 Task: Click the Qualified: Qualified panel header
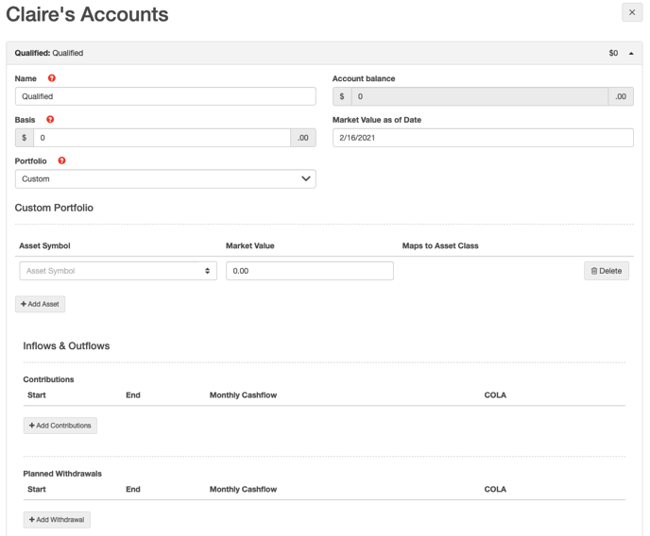click(x=324, y=53)
